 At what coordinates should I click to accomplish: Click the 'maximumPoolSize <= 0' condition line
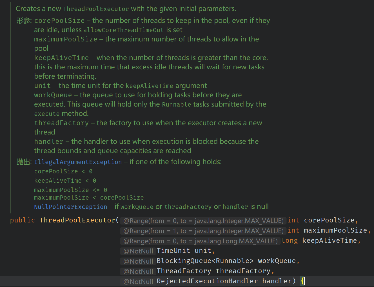[x=71, y=190]
